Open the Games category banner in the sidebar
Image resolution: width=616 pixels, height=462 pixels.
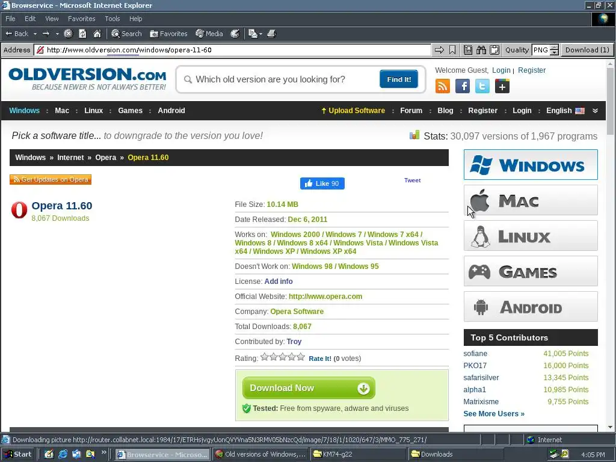[531, 271]
